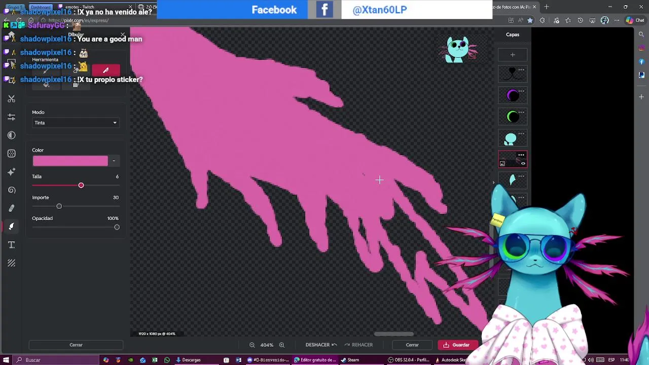This screenshot has width=649, height=365.
Task: Select the diagonal lines element tool
Action: (x=11, y=263)
